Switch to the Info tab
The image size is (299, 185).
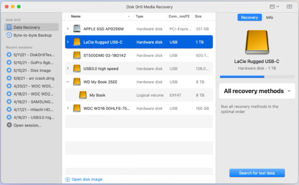point(269,17)
